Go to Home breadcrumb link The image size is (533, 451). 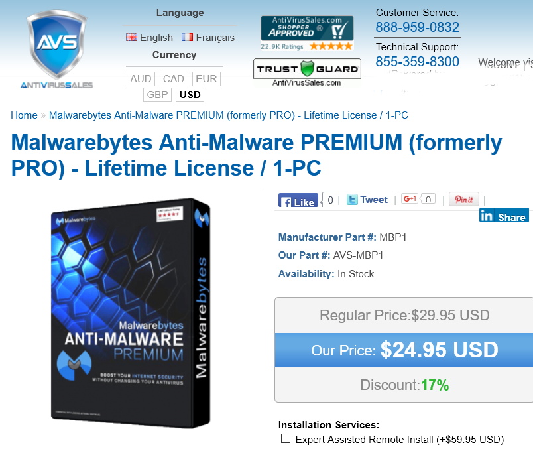click(24, 115)
